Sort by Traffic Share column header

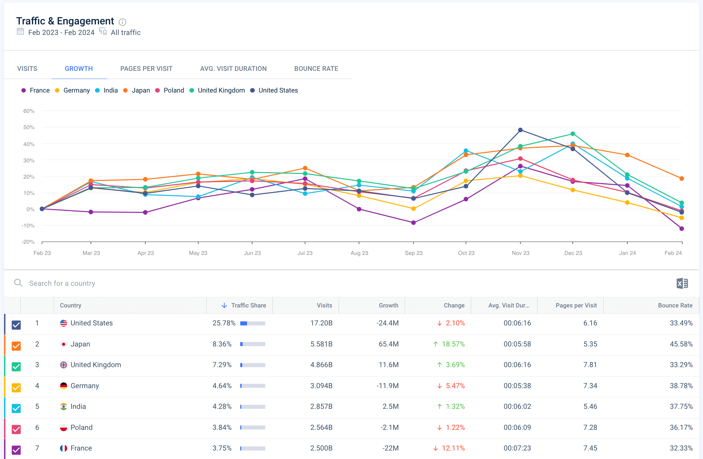[248, 305]
